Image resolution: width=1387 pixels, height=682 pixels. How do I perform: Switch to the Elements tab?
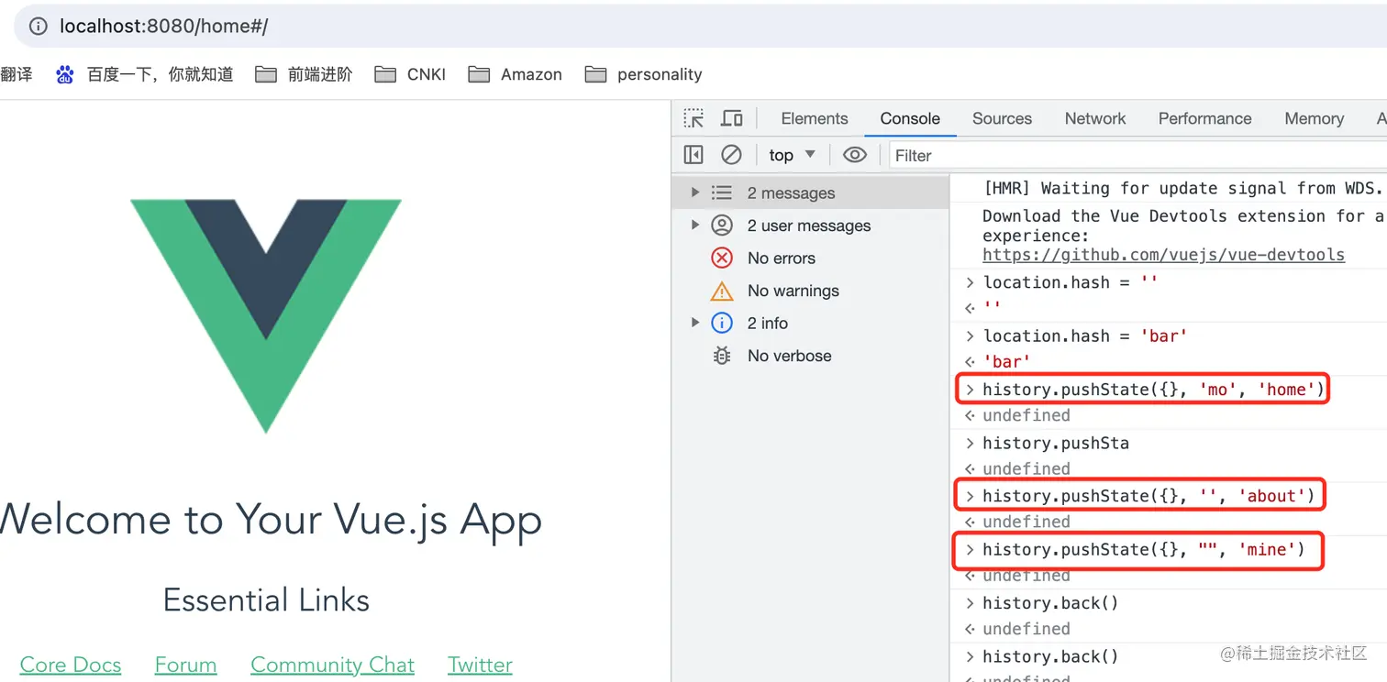click(815, 118)
